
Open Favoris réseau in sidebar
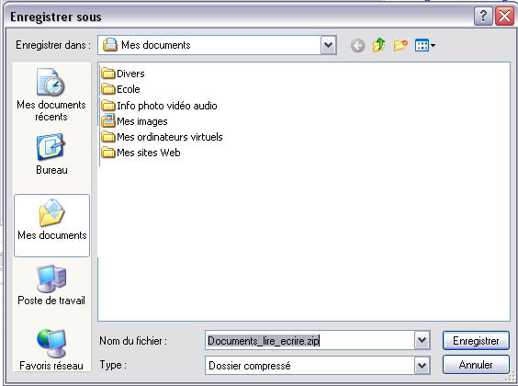click(51, 349)
